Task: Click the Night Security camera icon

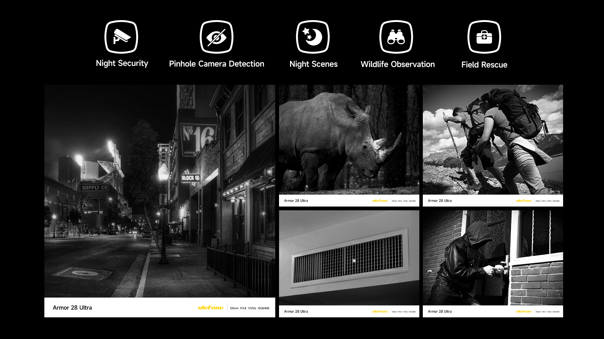Action: tap(121, 37)
